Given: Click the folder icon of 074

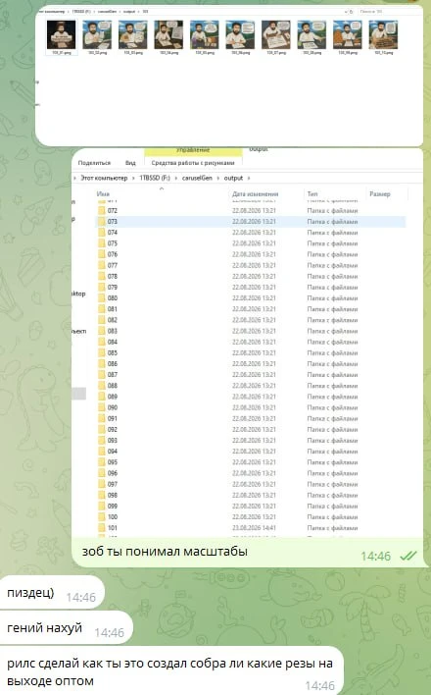Looking at the screenshot, I should pyautogui.click(x=101, y=233).
